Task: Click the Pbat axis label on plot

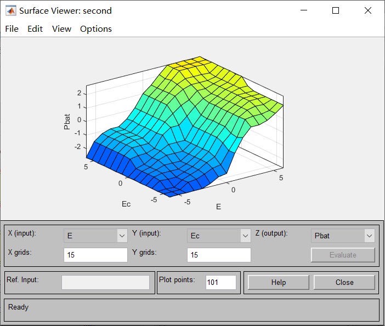Action: tap(67, 122)
